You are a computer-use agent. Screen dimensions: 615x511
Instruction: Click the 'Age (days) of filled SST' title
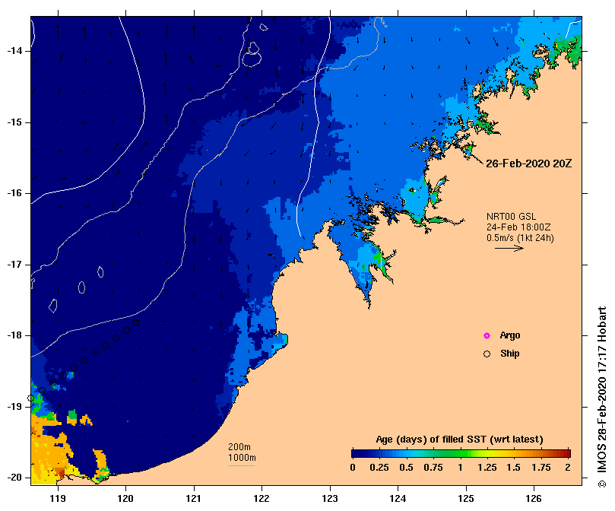click(459, 440)
